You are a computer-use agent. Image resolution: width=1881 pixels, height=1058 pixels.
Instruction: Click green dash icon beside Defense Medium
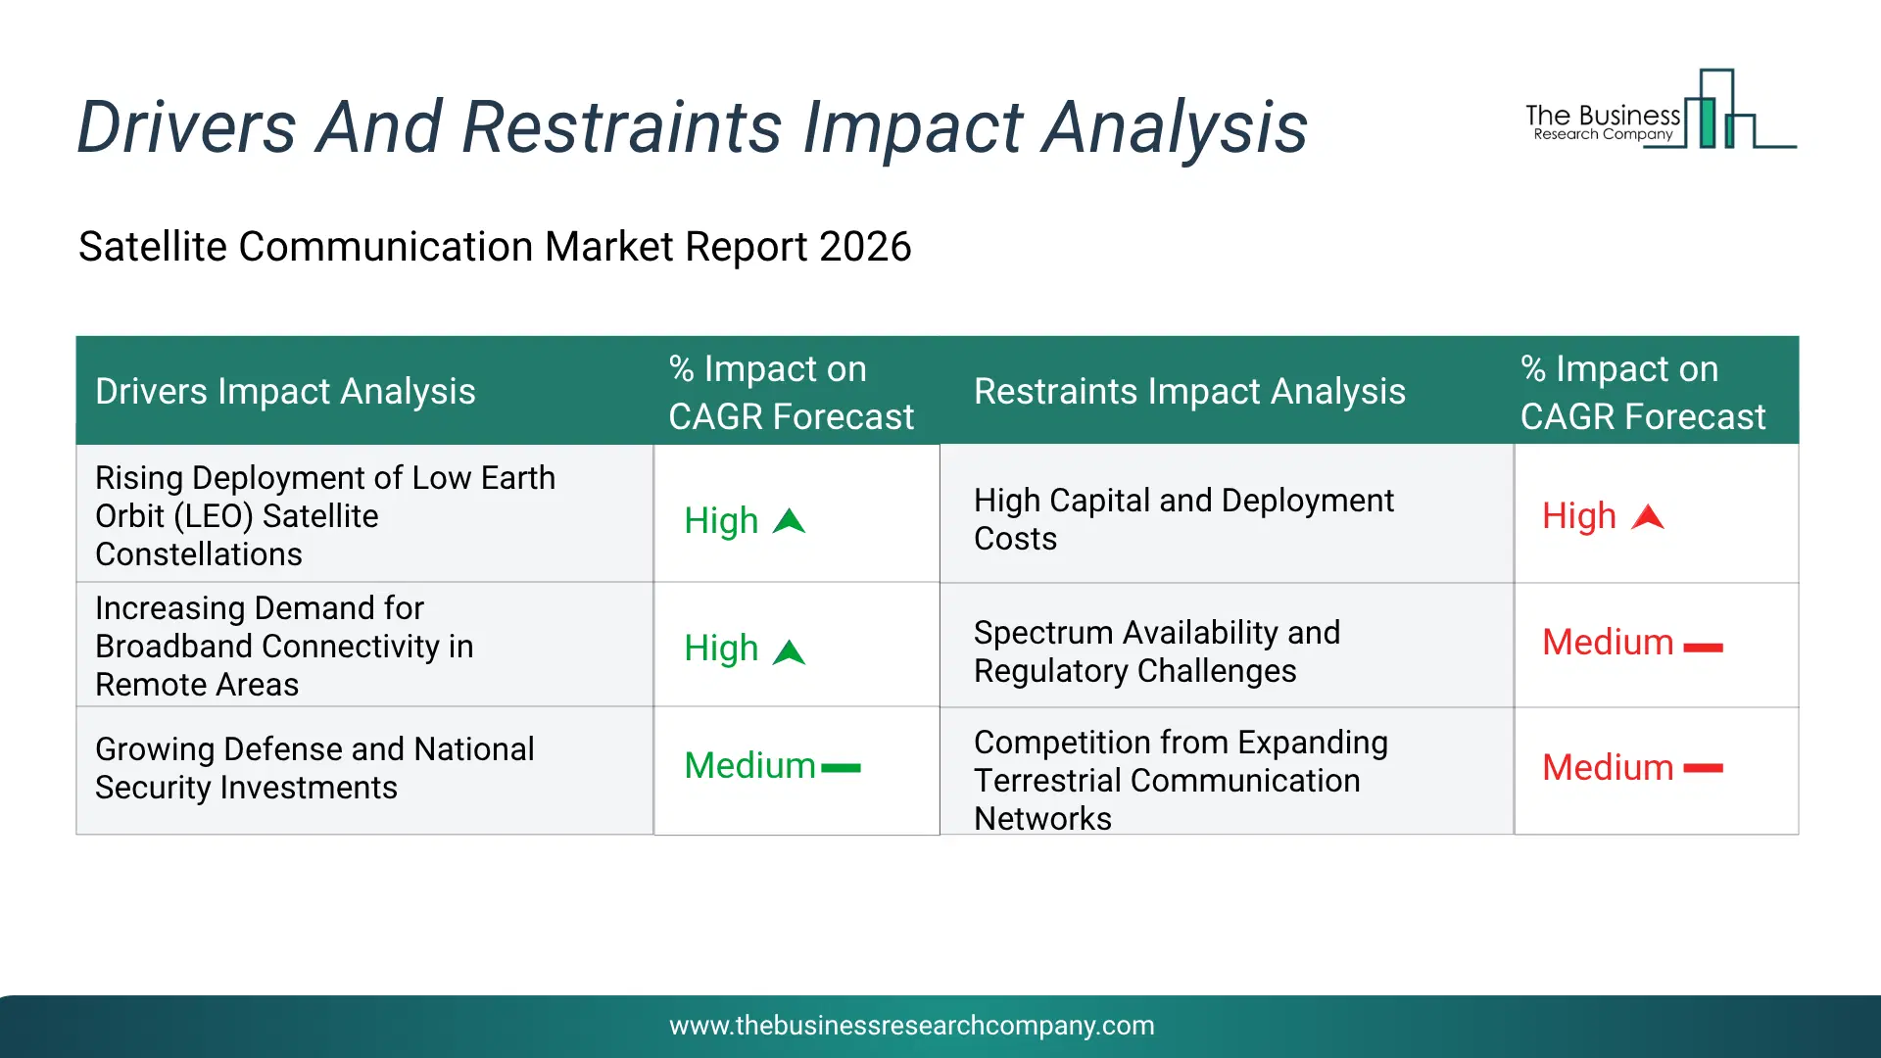click(x=841, y=768)
